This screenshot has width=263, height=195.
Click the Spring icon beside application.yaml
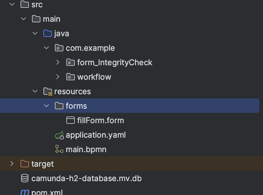coord(59,135)
